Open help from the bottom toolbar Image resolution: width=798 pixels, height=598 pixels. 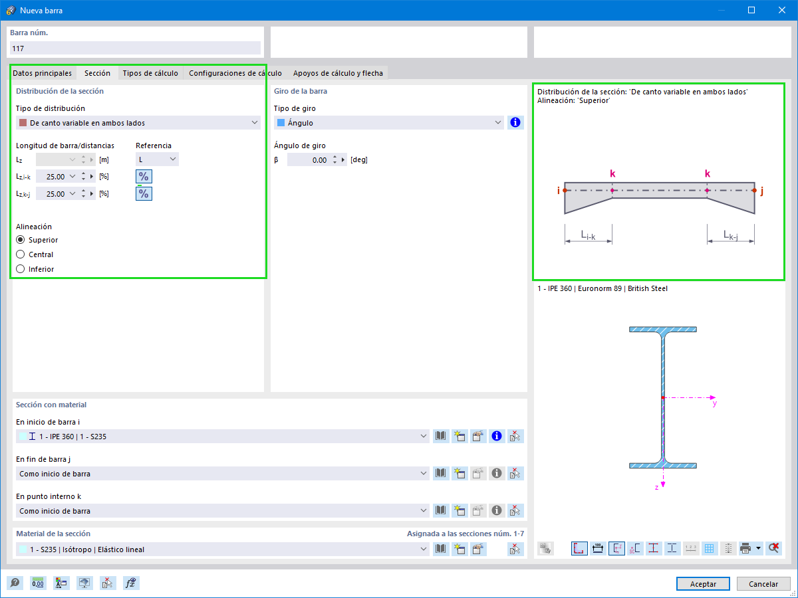15,583
